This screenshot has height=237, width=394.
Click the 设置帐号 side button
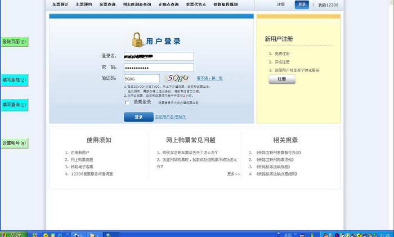coord(14,144)
